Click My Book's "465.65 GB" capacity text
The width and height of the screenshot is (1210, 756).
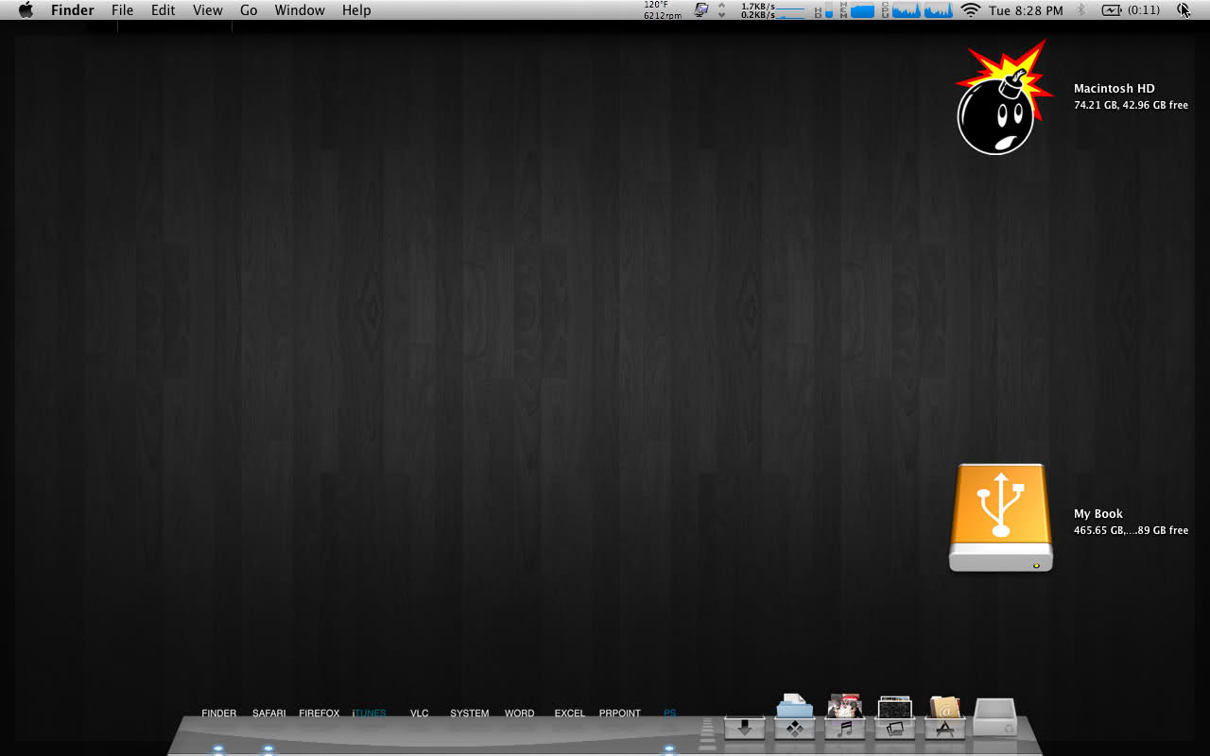coord(1098,531)
